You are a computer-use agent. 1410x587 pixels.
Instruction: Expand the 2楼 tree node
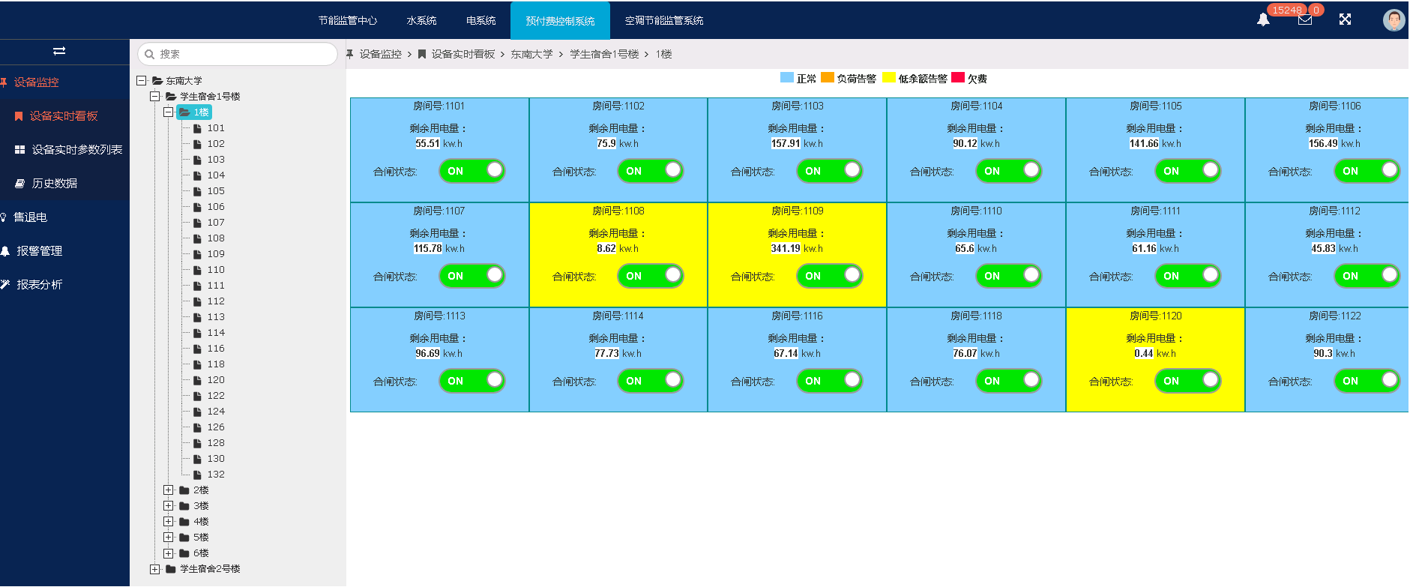coord(169,490)
